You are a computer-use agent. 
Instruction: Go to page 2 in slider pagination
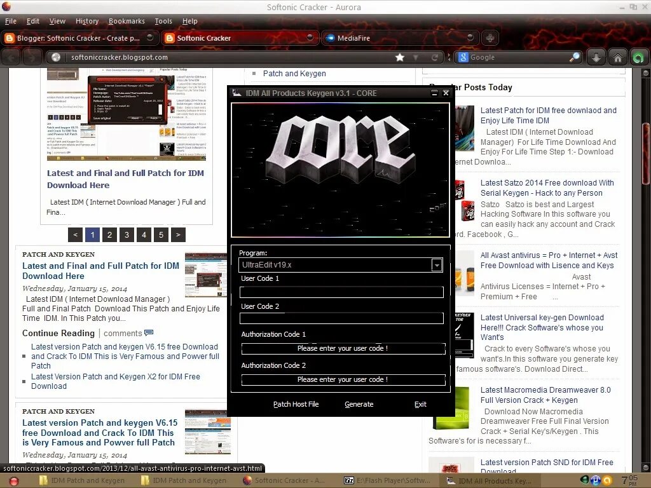tap(109, 235)
